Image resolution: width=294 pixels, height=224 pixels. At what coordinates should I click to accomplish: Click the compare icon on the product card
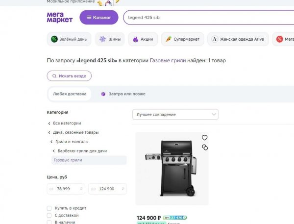click(x=205, y=147)
